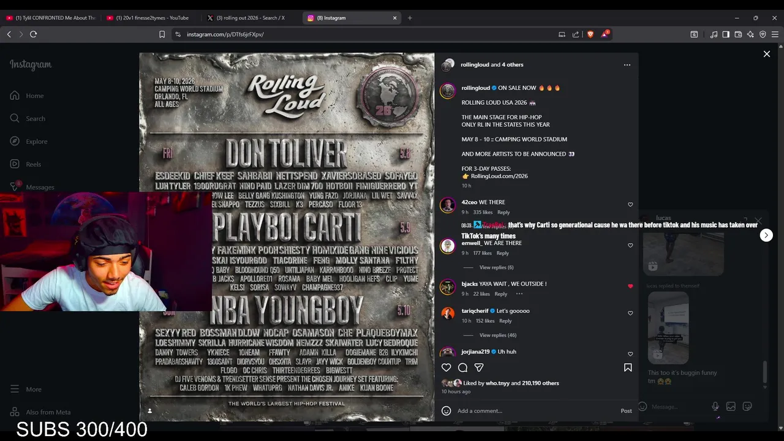Click the Post comment button
The image size is (784, 441).
pyautogui.click(x=626, y=411)
